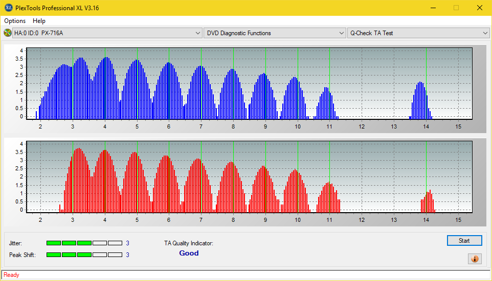Click the Ready status bar text

pyautogui.click(x=11, y=275)
